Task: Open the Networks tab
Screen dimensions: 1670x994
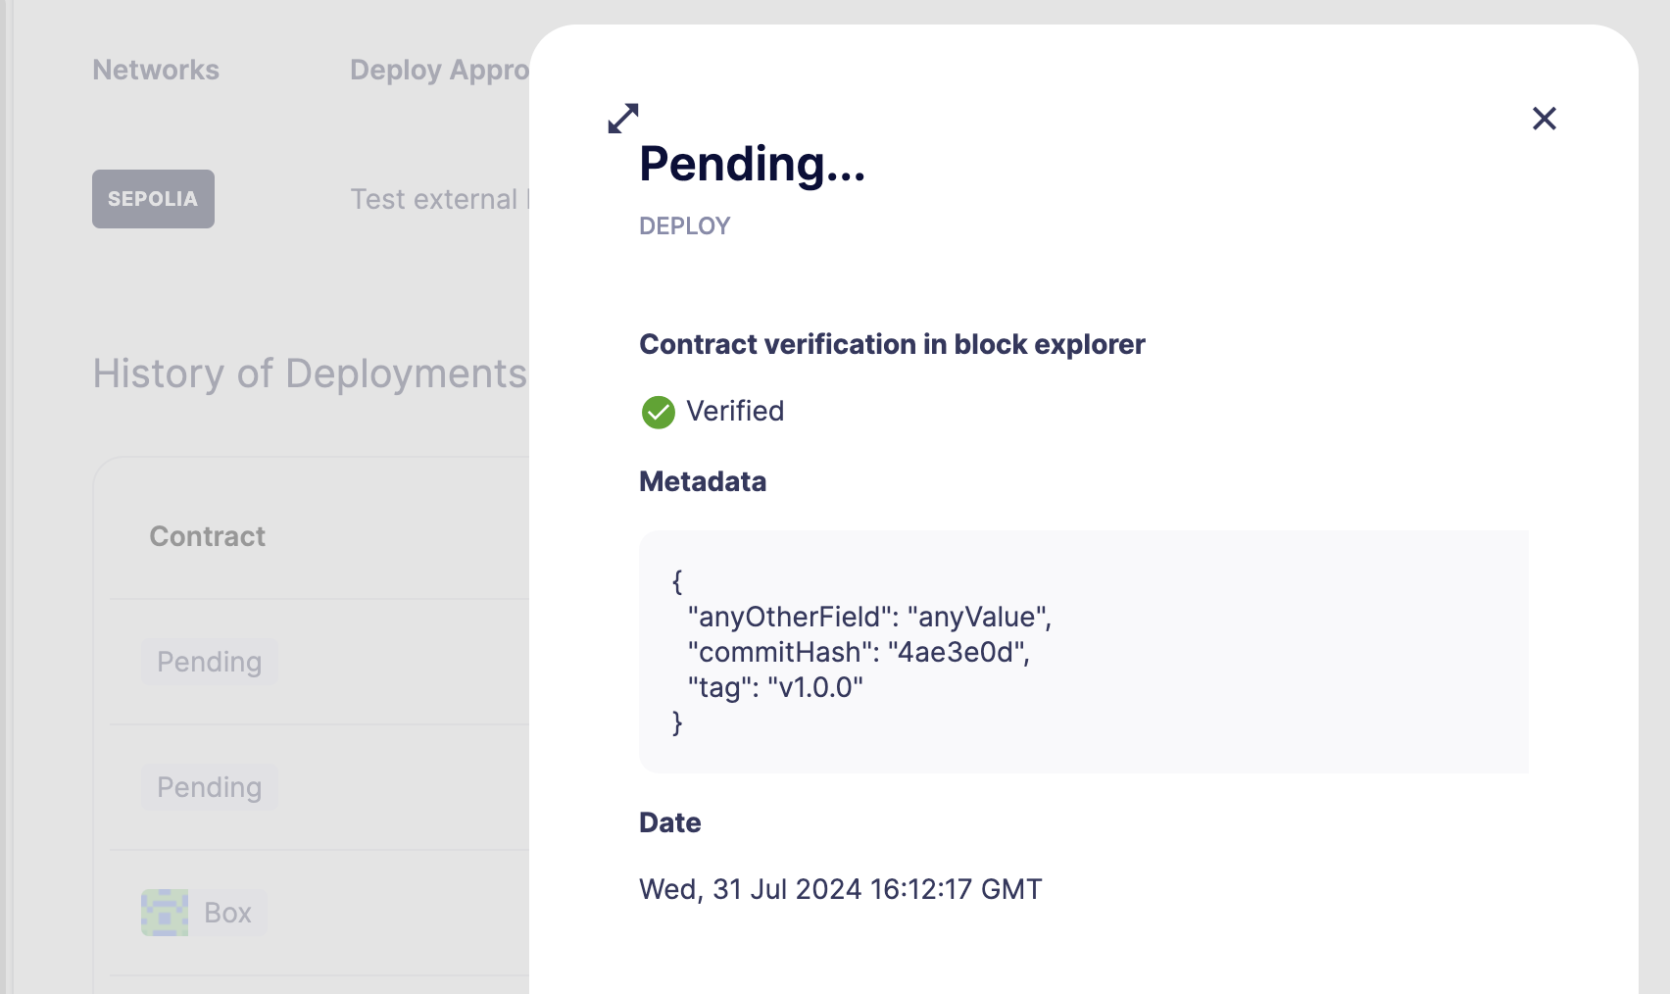Action: coord(155,70)
